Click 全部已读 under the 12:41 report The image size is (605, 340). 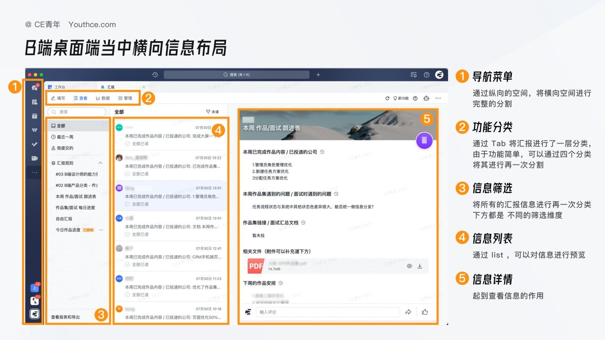point(137,265)
